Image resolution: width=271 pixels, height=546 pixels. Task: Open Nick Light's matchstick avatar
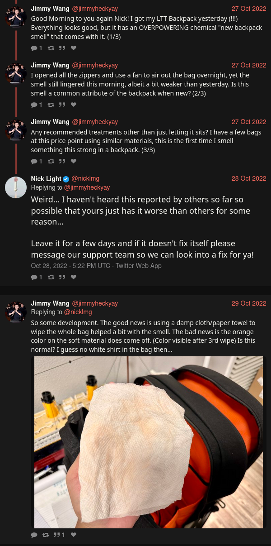[x=16, y=187]
